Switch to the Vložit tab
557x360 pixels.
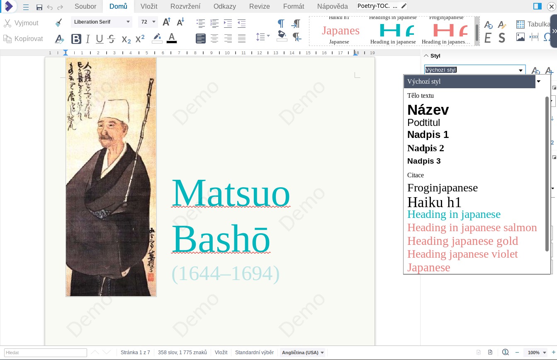coord(149,6)
